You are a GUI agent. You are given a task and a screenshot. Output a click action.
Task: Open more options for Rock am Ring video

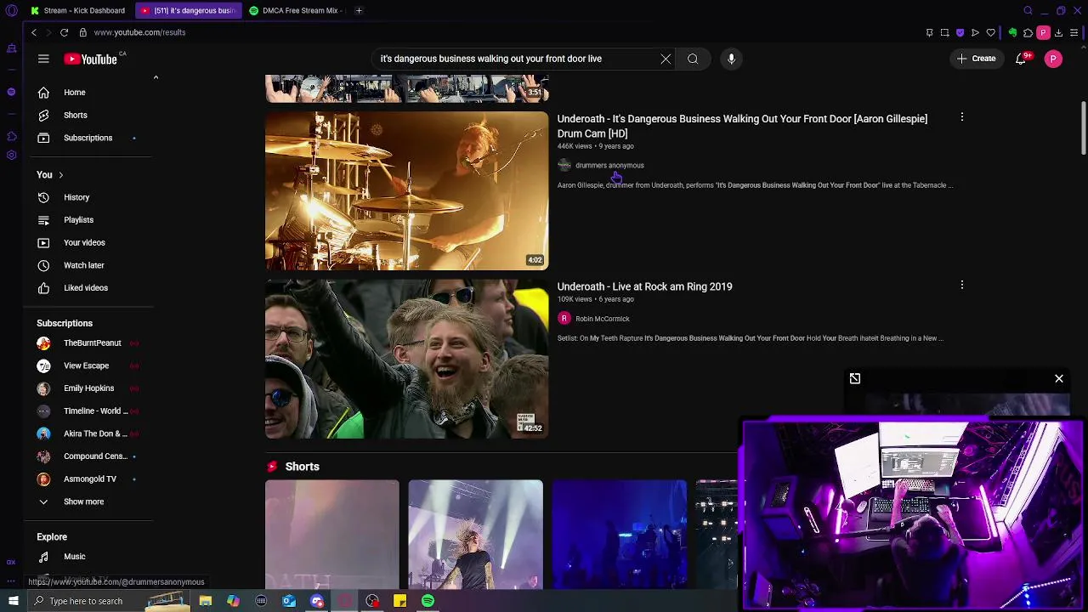pyautogui.click(x=961, y=285)
